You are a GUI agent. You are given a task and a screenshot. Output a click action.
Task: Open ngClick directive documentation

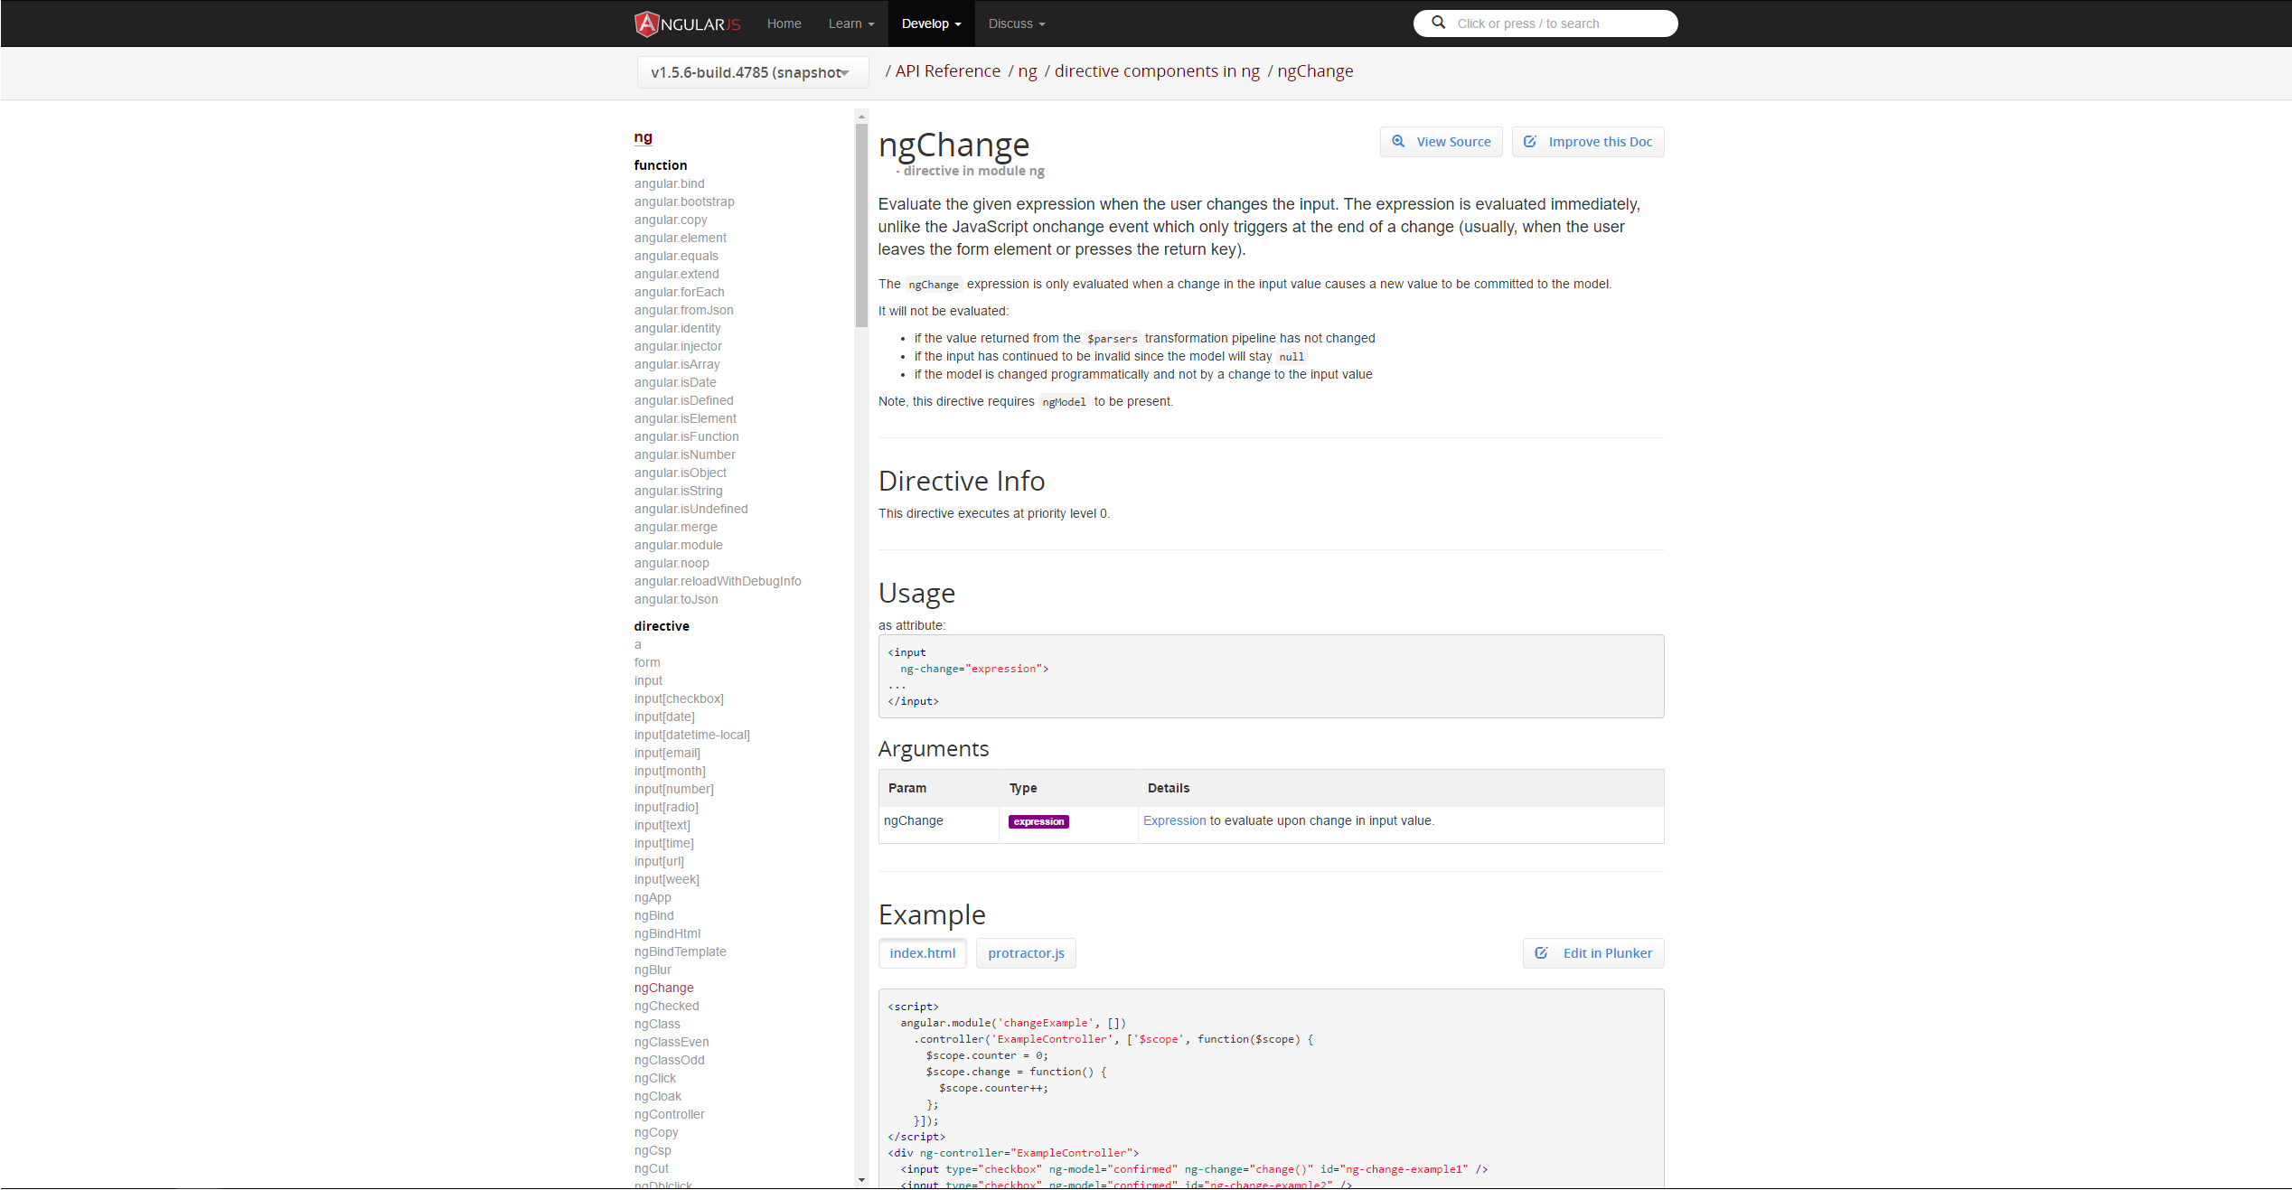pyautogui.click(x=654, y=1078)
